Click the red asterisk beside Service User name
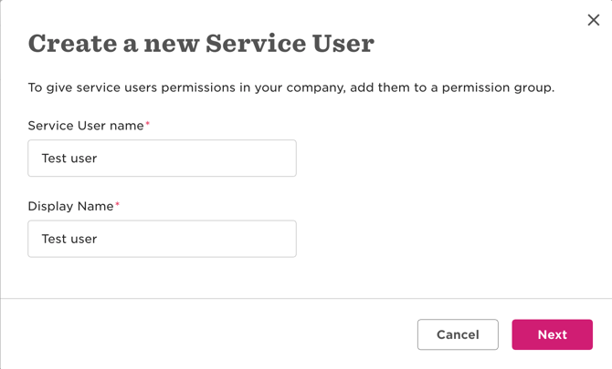 [x=148, y=124]
